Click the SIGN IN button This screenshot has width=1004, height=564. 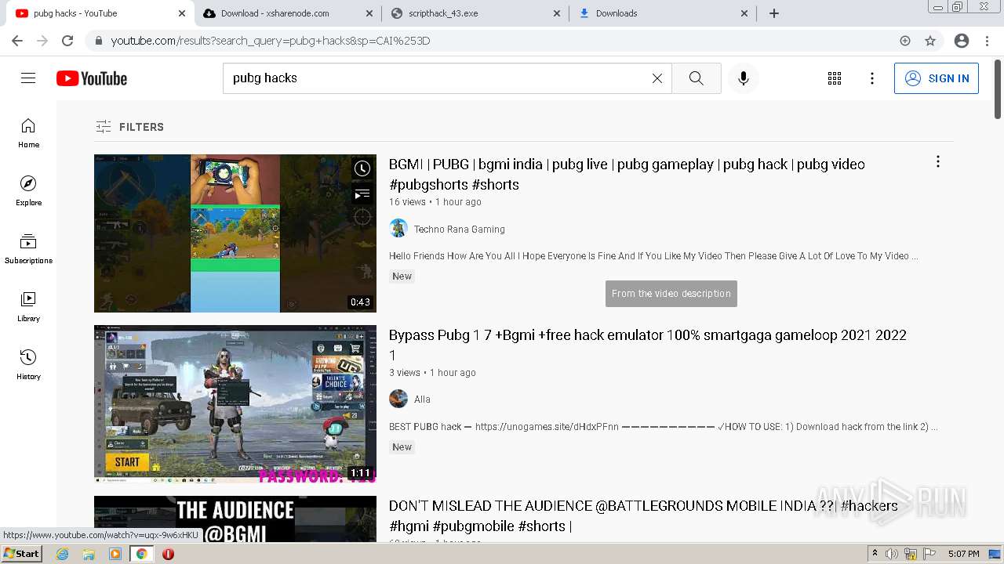coord(937,78)
